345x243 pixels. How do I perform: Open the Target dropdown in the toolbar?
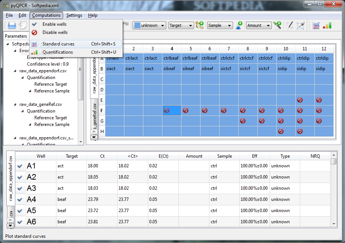181,25
